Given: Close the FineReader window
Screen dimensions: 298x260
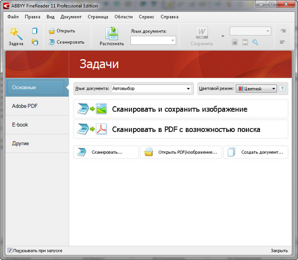Looking at the screenshot, I should tap(286, 4).
